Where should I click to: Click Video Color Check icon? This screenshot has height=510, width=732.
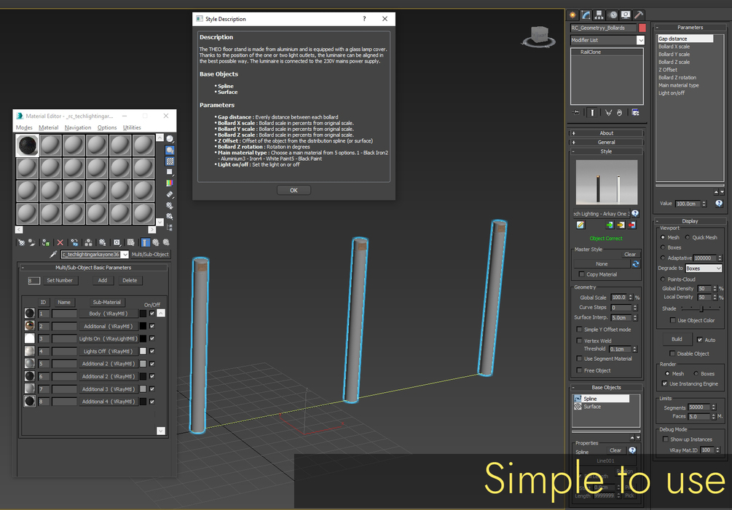pos(170,183)
